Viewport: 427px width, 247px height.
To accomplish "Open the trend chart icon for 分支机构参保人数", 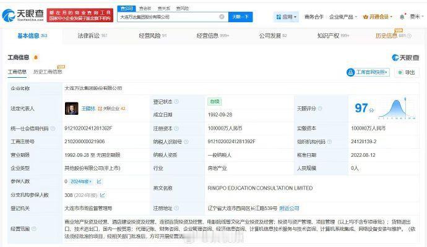I will pyautogui.click(x=103, y=195).
